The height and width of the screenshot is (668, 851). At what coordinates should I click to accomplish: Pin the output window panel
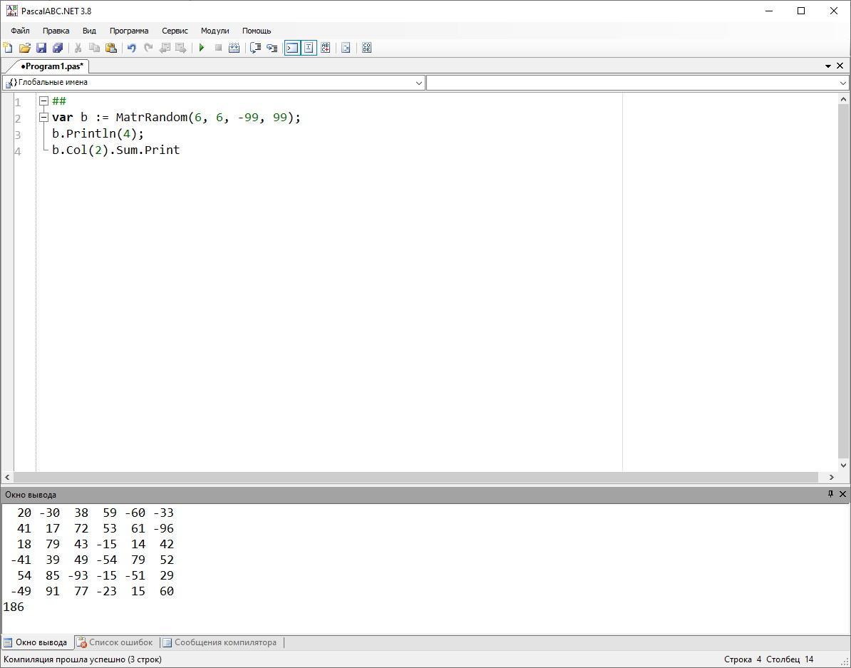click(x=830, y=494)
